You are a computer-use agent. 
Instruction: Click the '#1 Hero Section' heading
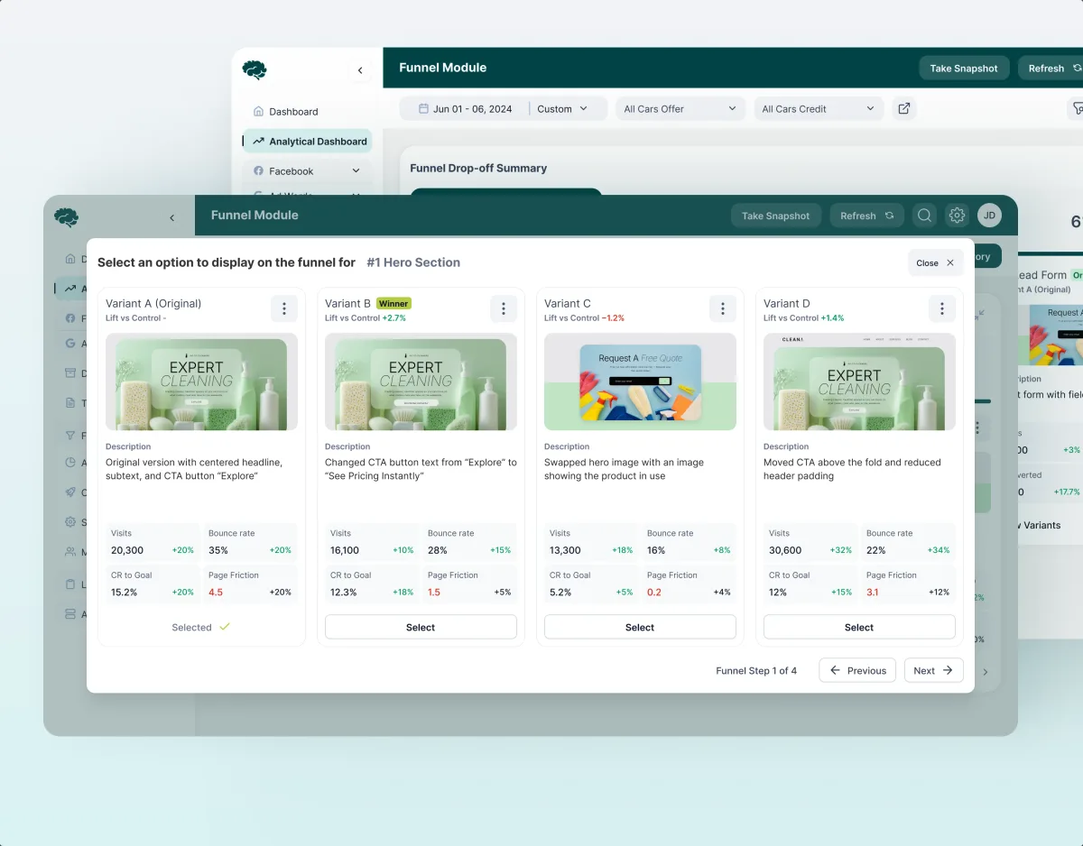413,262
